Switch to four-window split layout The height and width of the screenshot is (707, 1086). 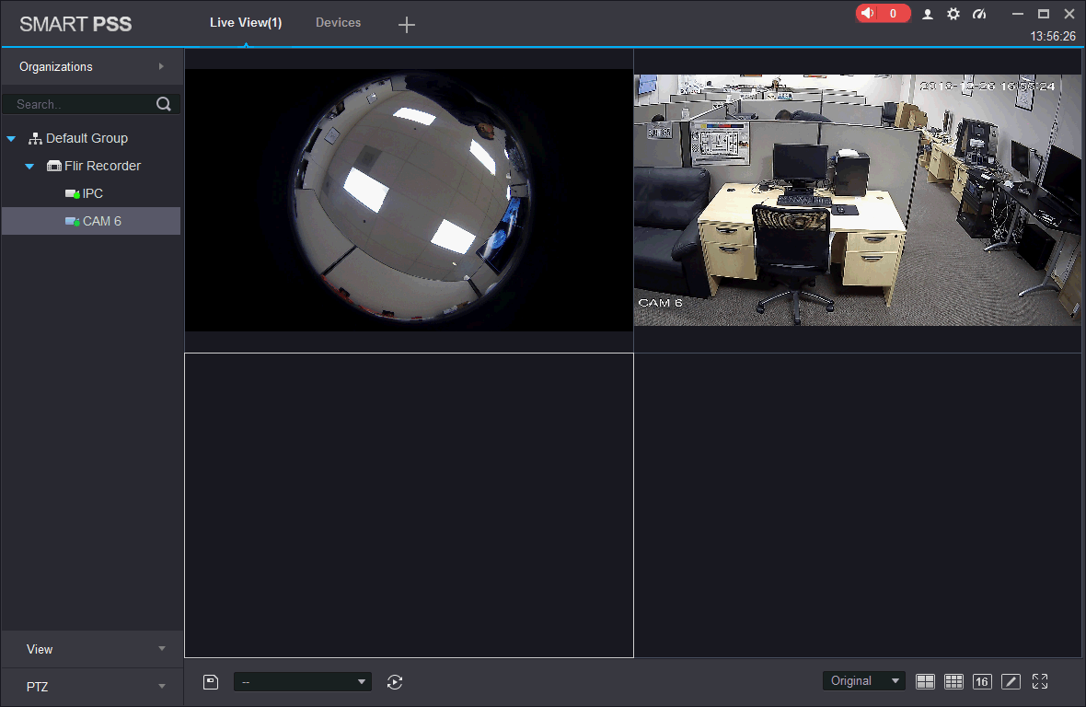925,682
